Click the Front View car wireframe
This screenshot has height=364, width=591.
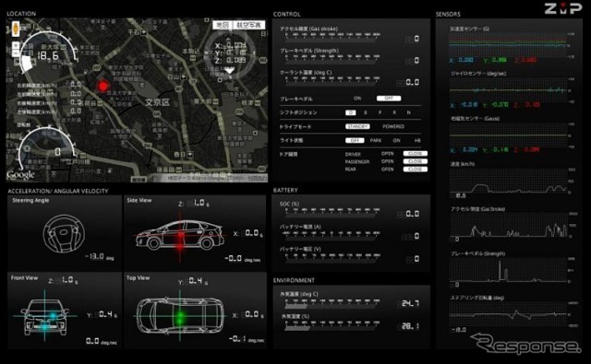click(x=45, y=317)
